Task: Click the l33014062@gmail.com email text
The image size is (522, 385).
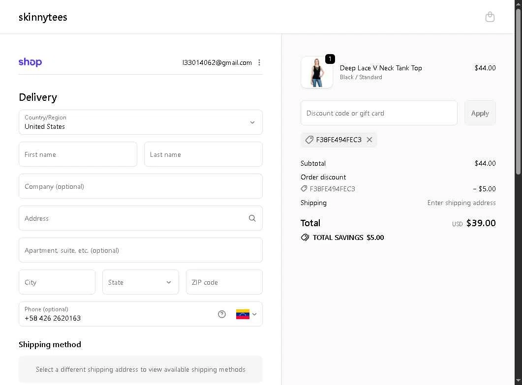Action: pos(217,62)
